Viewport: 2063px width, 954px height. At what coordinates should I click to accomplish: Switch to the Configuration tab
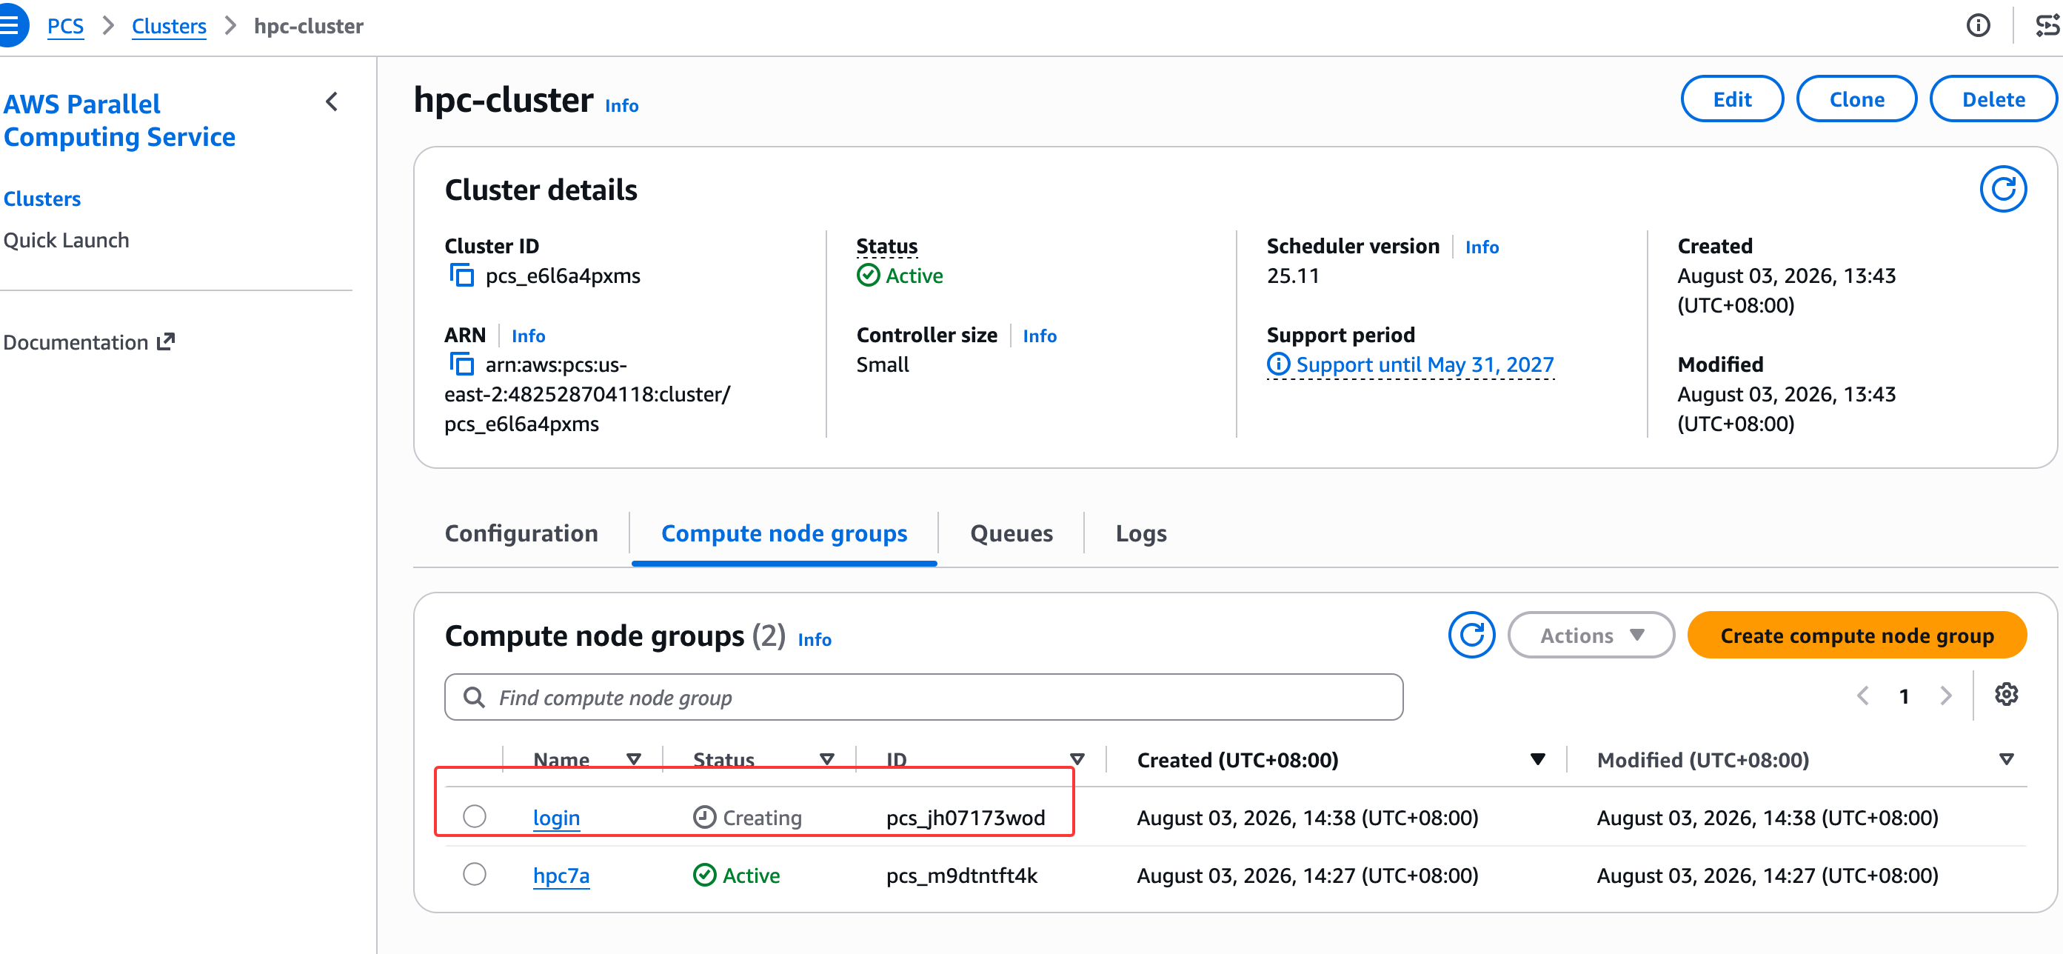coord(521,533)
